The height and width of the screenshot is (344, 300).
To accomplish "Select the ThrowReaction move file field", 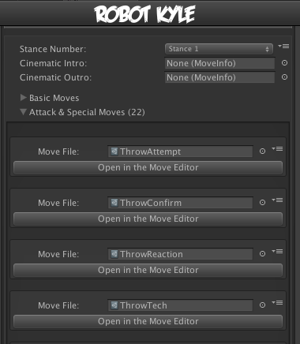I will click(x=180, y=254).
